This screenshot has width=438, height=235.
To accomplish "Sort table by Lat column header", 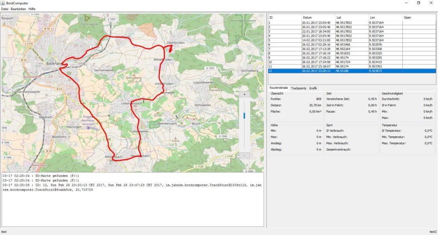I will pyautogui.click(x=352, y=17).
